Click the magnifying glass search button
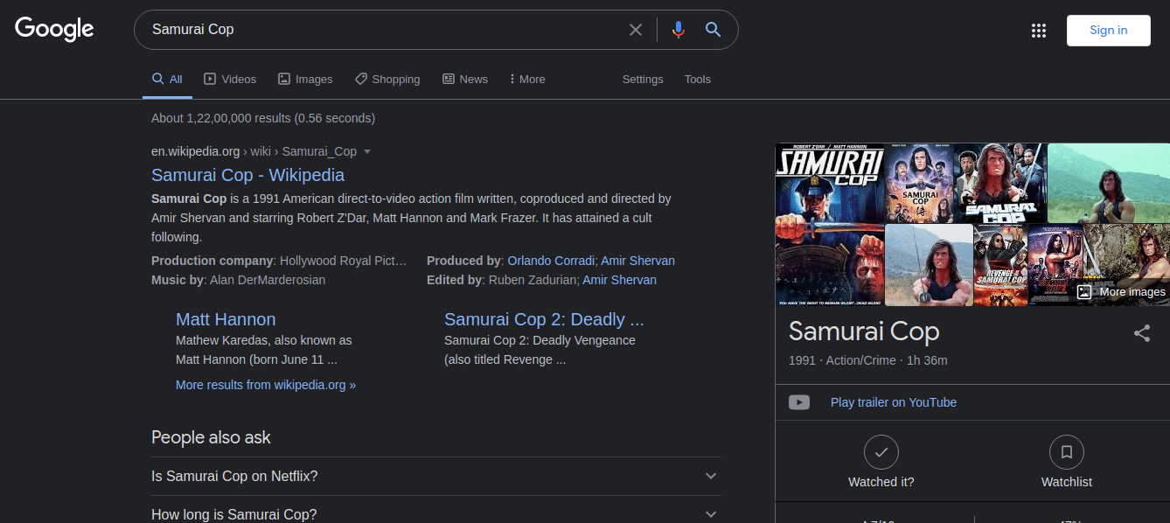Viewport: 1170px width, 523px height. [713, 30]
